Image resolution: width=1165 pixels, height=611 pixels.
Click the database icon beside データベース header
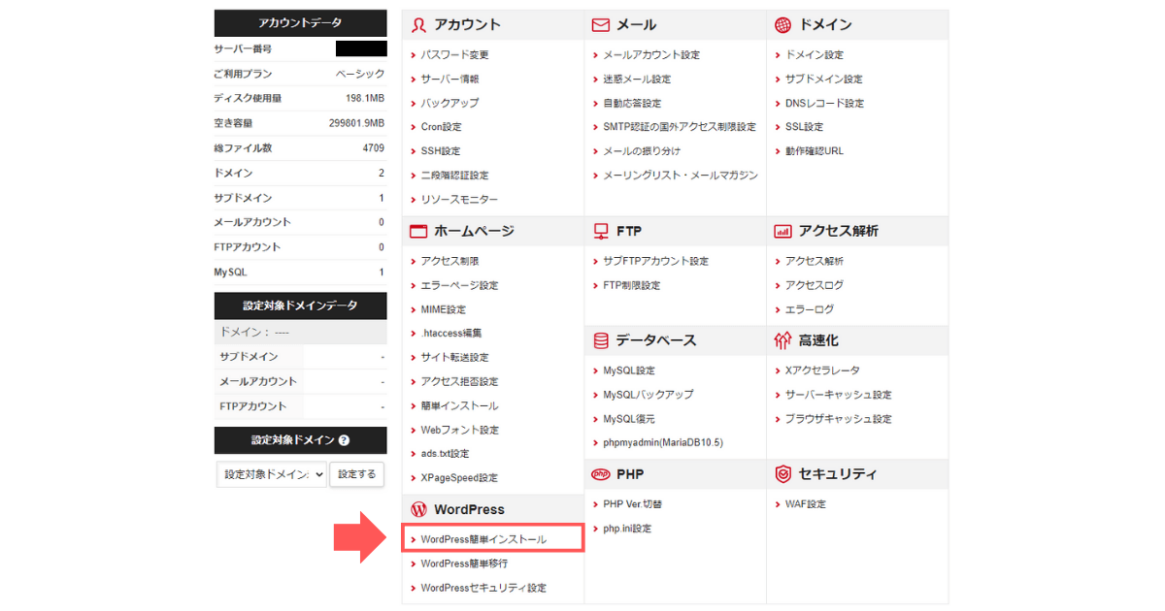[602, 339]
